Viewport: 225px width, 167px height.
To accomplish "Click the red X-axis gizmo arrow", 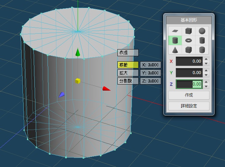I will 106,89.
